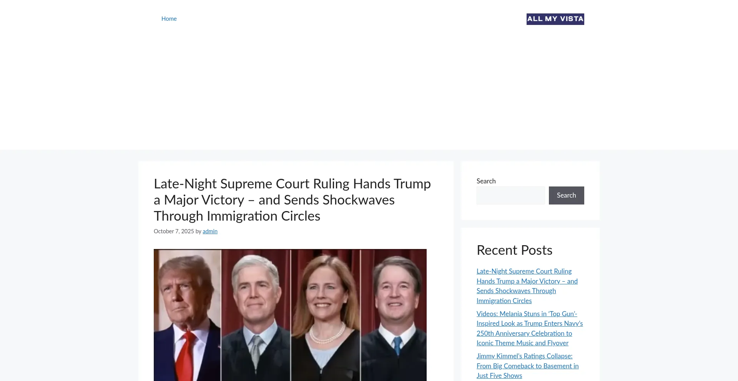This screenshot has height=381, width=738.
Task: Click the 'Hands Trump a Major Victory' link line
Action: [527, 281]
